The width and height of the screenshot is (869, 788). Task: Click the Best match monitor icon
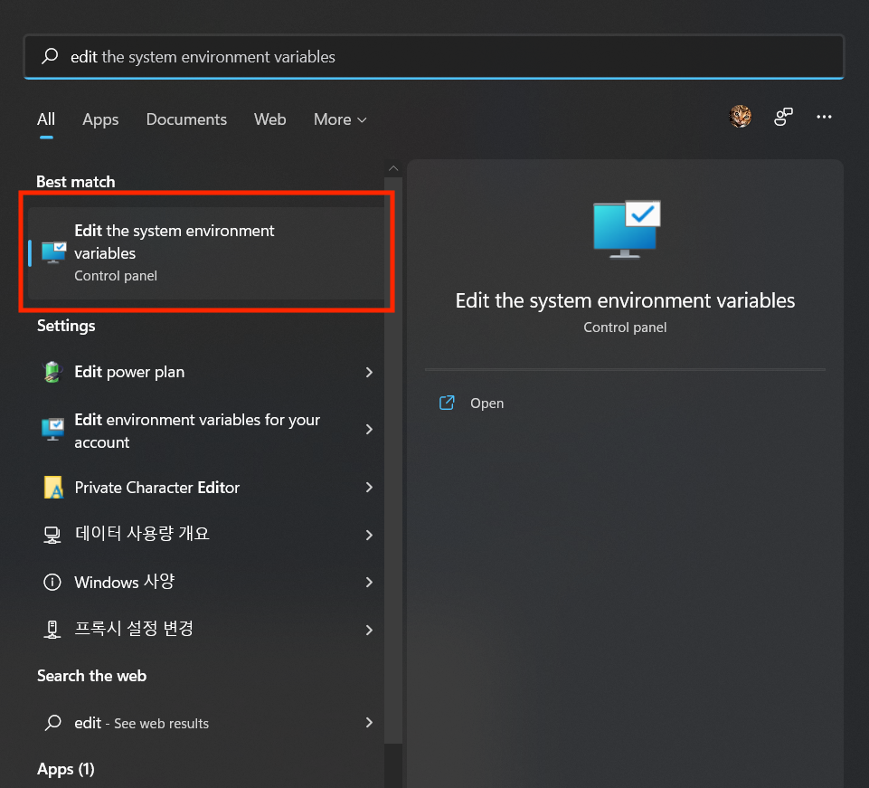coord(53,252)
